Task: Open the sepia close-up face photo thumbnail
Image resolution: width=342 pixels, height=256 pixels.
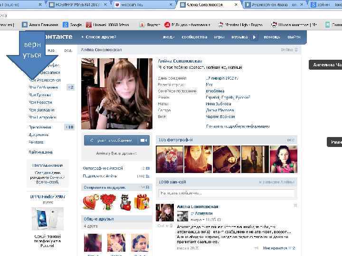Action: coord(198,159)
